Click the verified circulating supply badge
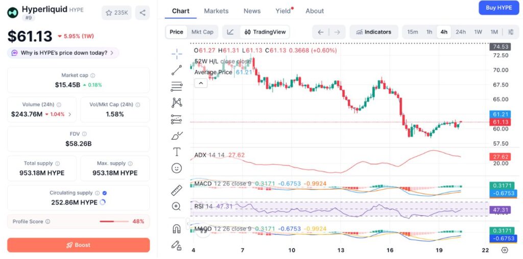 click(104, 193)
